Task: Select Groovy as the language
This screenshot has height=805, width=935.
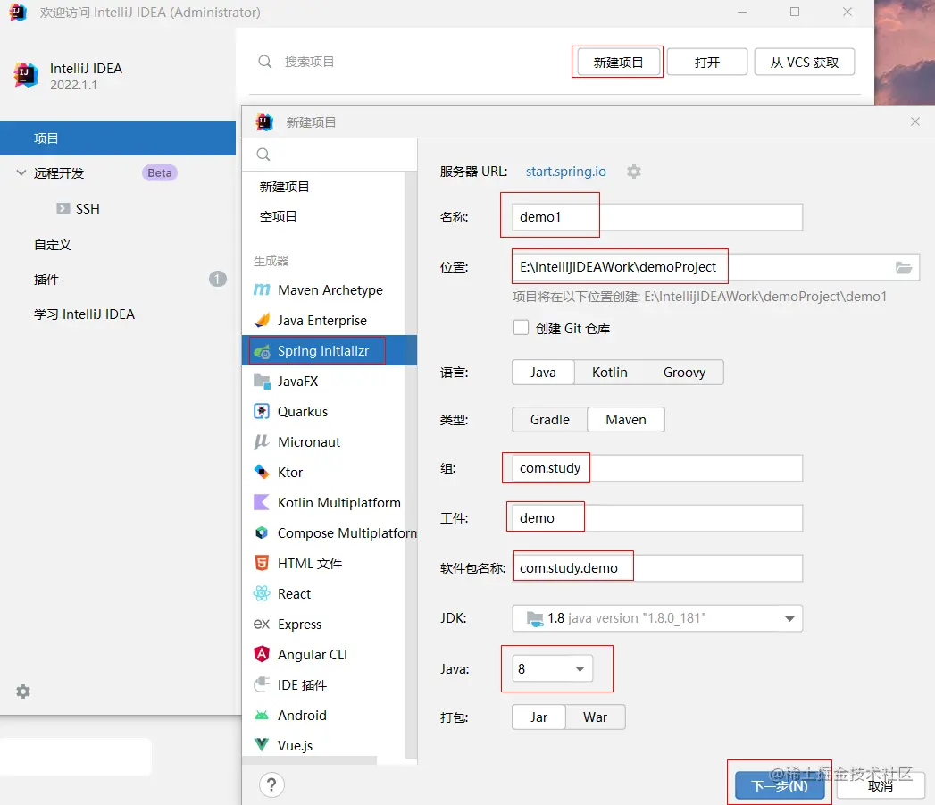Action: [684, 373]
